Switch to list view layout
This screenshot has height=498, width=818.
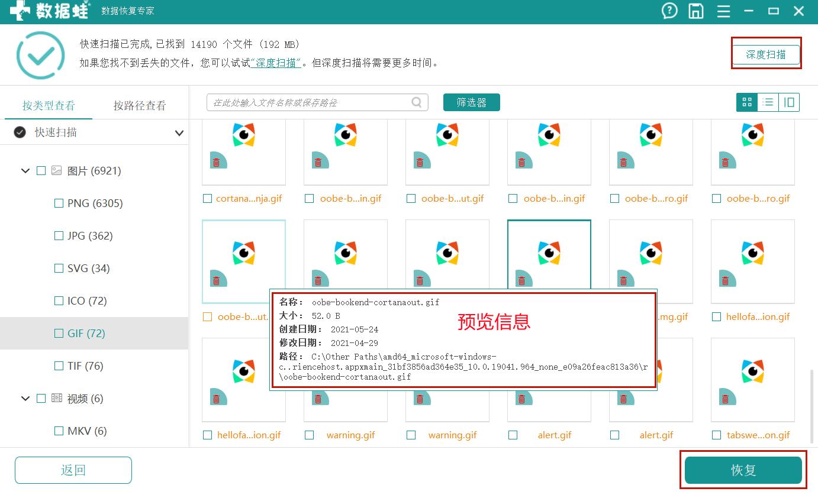(768, 102)
